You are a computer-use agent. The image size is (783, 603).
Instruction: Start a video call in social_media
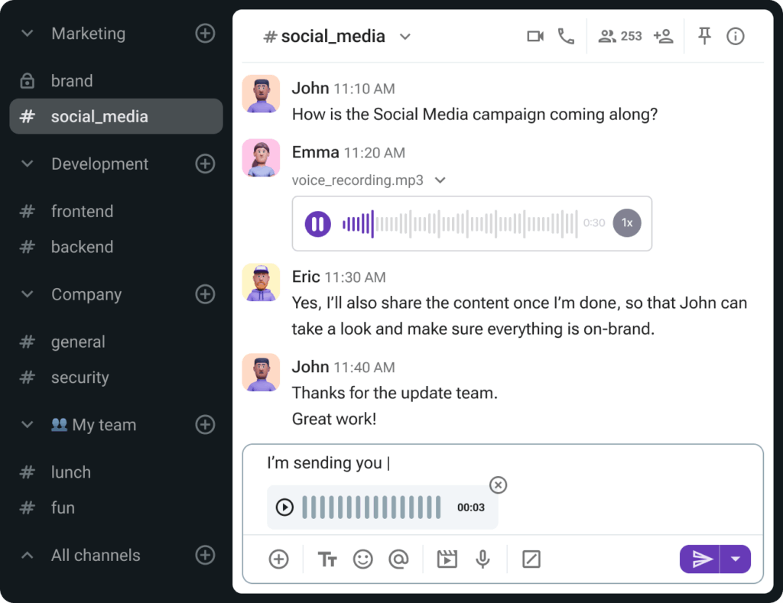535,37
